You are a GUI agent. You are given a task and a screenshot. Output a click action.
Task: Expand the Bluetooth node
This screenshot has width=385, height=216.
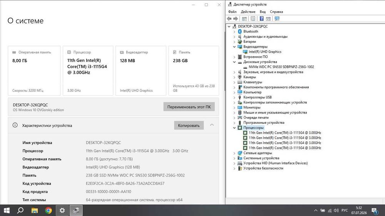pos(234,32)
